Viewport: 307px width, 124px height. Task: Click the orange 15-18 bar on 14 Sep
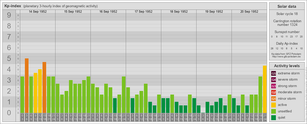click(44, 87)
